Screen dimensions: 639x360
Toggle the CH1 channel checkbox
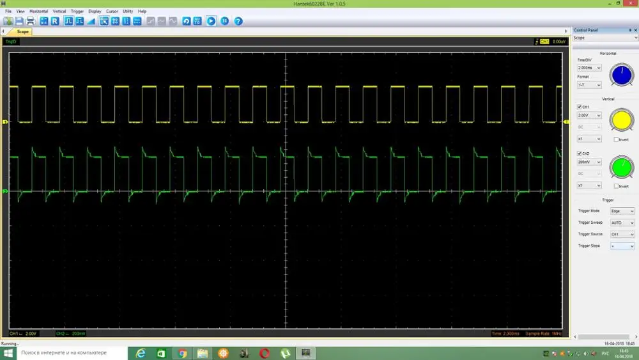coord(580,107)
